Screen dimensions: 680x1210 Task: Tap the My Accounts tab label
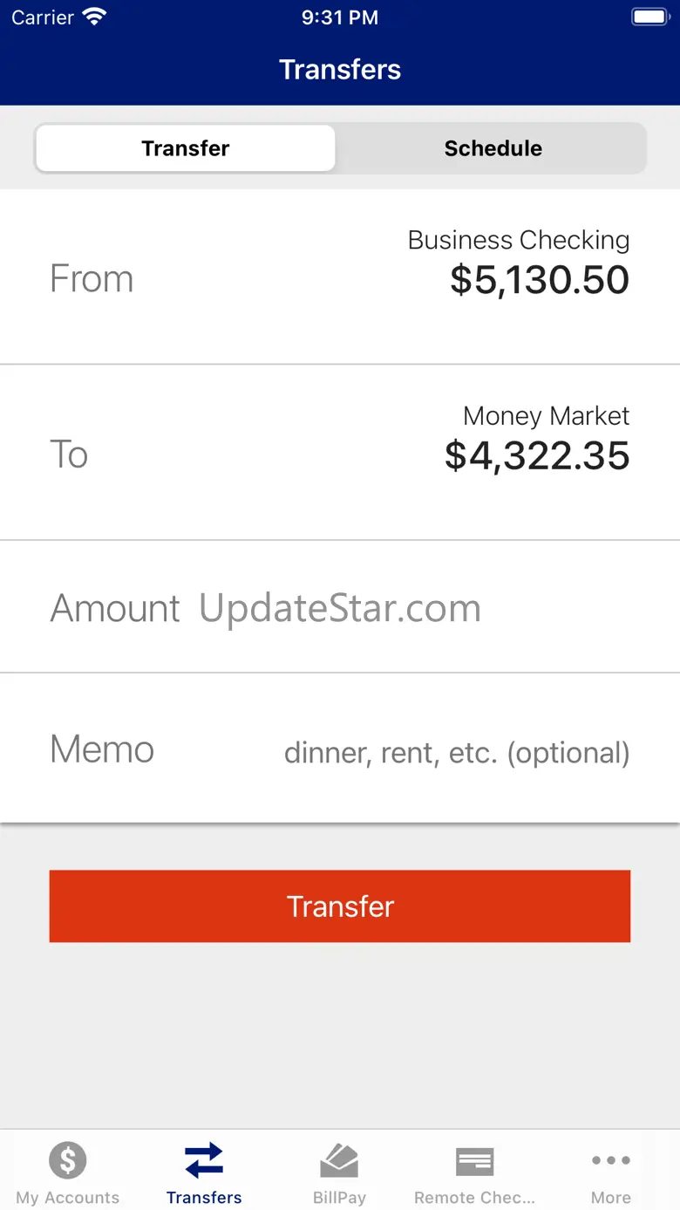coord(68,1198)
